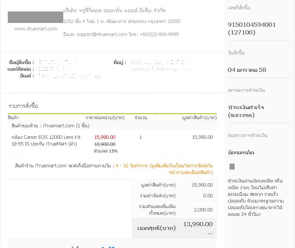The height and width of the screenshot is (248, 295).
Task: Click company name บริษัท ทรูดิจิตอล คอนเท้นท์
Action: [114, 10]
